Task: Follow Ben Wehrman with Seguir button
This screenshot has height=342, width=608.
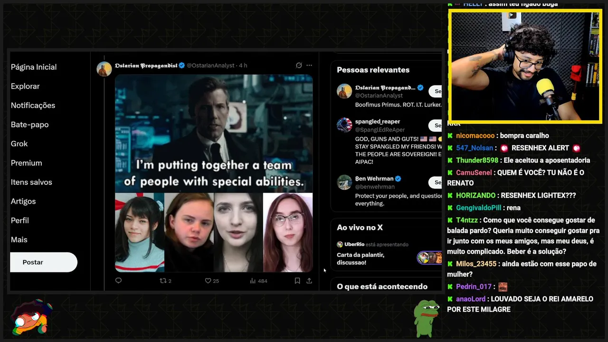Action: pyautogui.click(x=436, y=182)
